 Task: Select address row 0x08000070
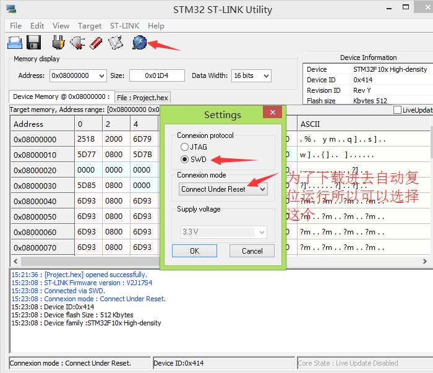coord(43,247)
